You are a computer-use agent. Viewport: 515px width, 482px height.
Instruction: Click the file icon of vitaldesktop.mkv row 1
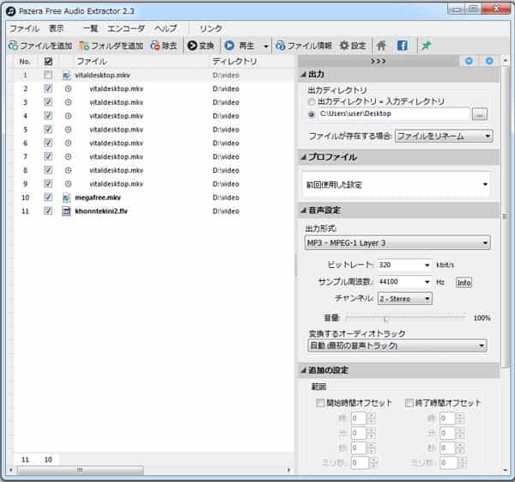click(66, 76)
